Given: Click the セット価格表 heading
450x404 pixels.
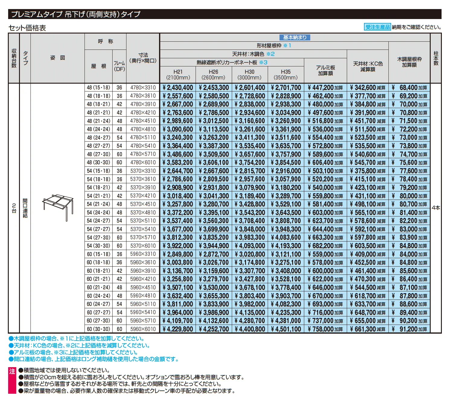Looking at the screenshot, I should pos(27,28).
